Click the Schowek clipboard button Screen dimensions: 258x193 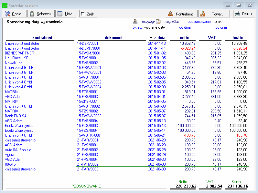[40, 14]
